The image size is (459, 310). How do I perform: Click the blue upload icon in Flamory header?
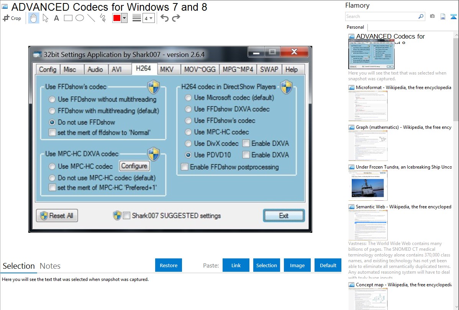(453, 16)
